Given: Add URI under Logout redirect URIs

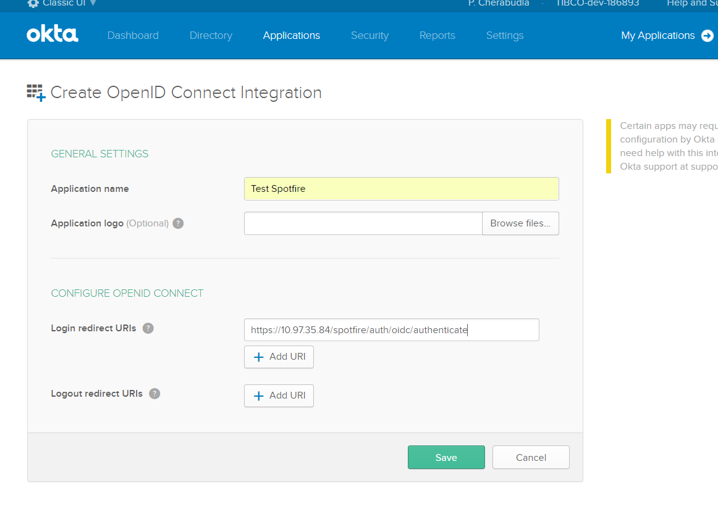Looking at the screenshot, I should (x=279, y=395).
